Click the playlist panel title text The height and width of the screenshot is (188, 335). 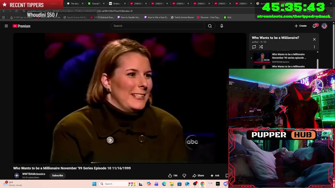coord(275,38)
